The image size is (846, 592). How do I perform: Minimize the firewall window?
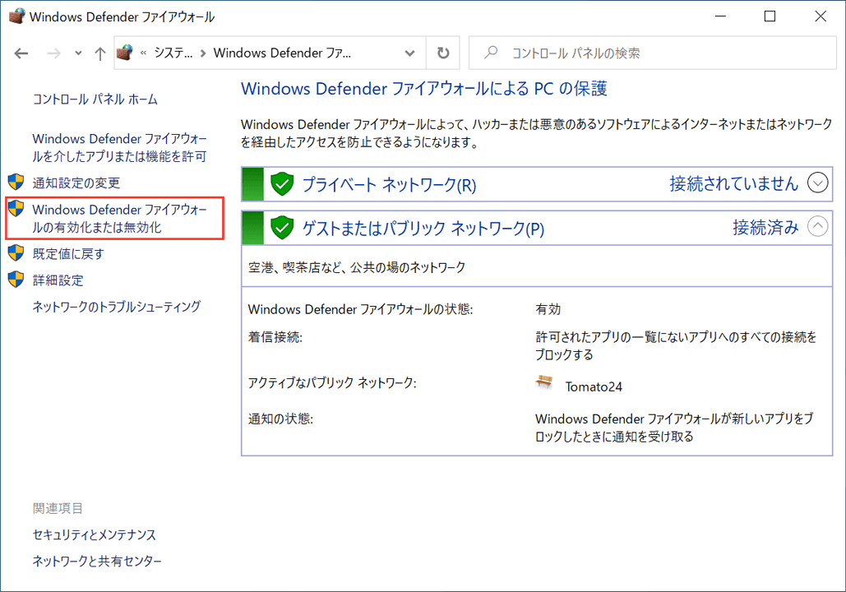[x=720, y=16]
